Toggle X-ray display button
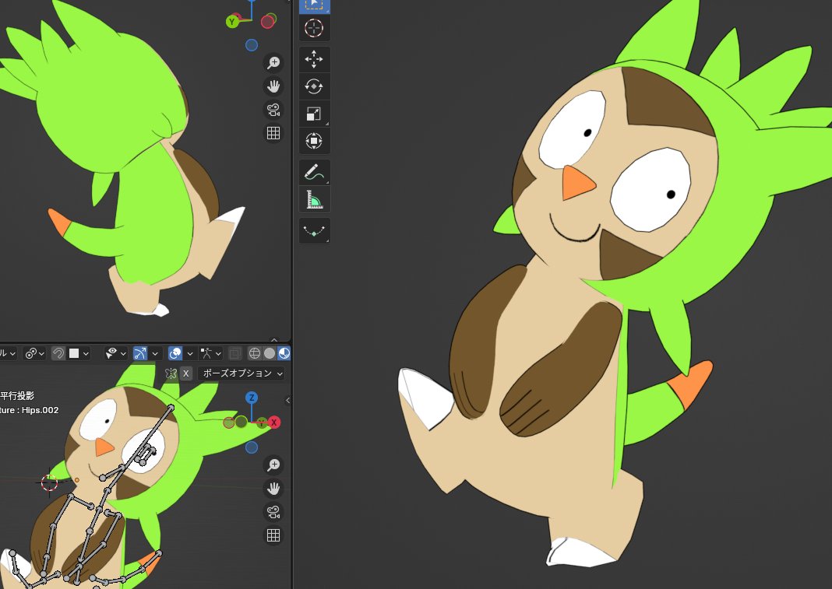The width and height of the screenshot is (832, 589). pyautogui.click(x=235, y=353)
